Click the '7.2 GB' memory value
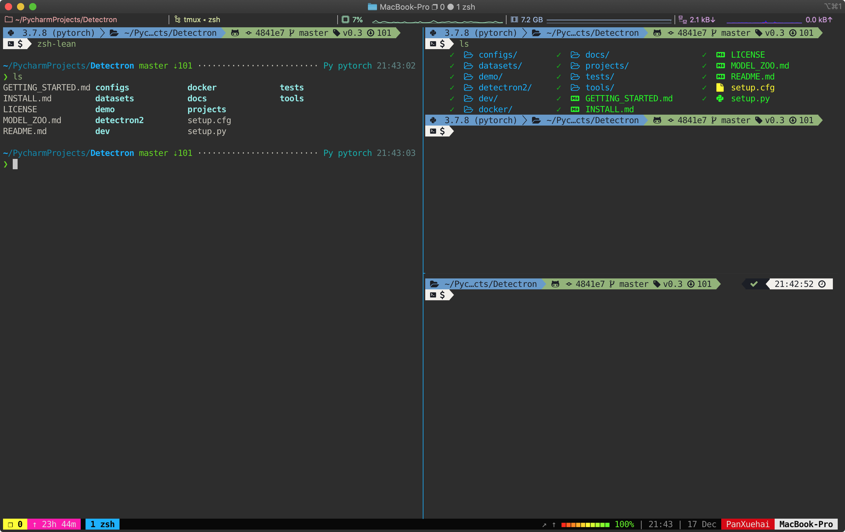The width and height of the screenshot is (845, 532). click(x=531, y=20)
